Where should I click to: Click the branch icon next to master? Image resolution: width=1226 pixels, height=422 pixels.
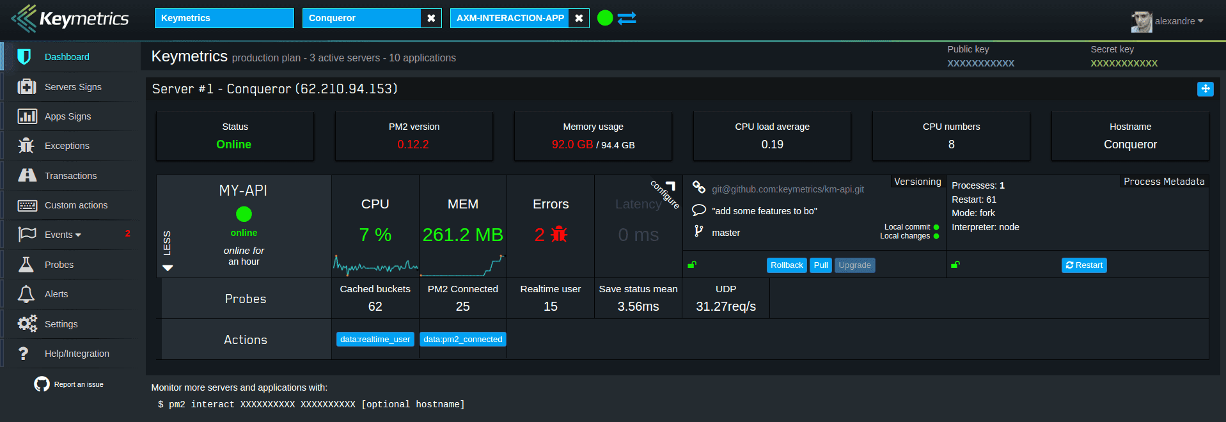[x=698, y=231]
